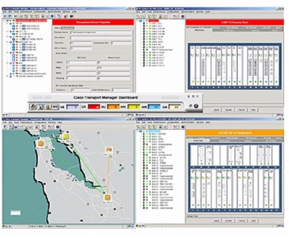
Task: Switch to the Shelf View tab in the red-header NE Explorer
Action: pos(200,30)
